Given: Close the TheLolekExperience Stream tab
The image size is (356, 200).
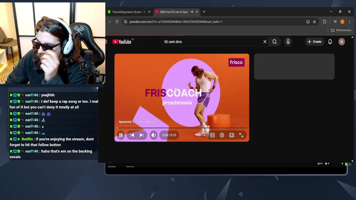Looking at the screenshot, I should point(149,12).
